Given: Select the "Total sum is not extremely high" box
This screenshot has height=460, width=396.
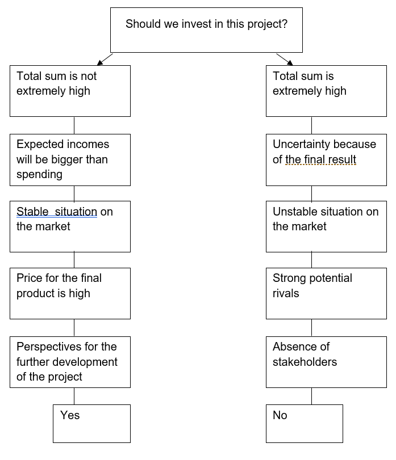Looking at the screenshot, I should pos(70,91).
